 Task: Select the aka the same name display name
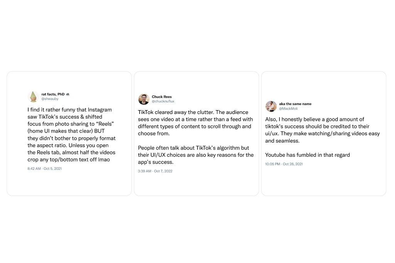pyautogui.click(x=295, y=104)
